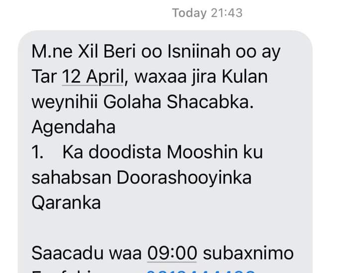The width and height of the screenshot is (358, 273).
Task: Click the blank line above "Saacadu waa"
Action: click(x=165, y=228)
